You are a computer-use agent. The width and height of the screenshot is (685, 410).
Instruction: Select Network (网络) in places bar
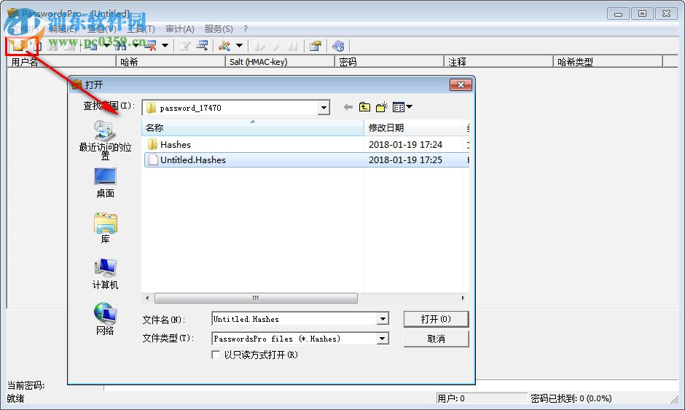pyautogui.click(x=105, y=319)
